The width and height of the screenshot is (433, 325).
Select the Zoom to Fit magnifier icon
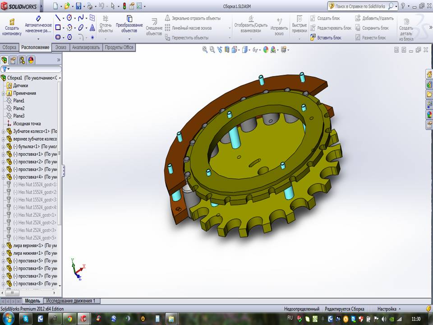(x=205, y=50)
